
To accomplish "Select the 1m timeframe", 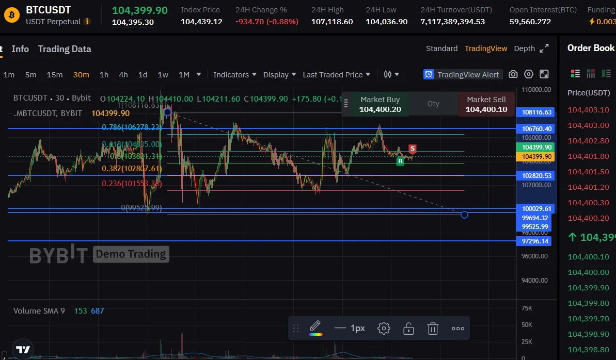I will 9,75.
